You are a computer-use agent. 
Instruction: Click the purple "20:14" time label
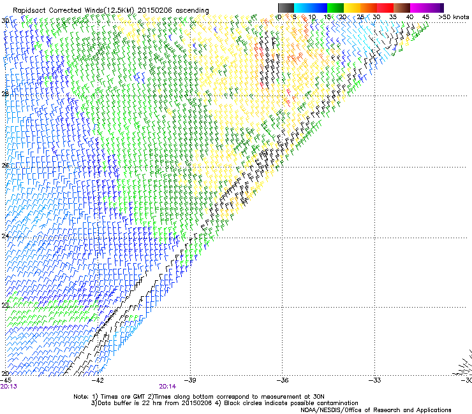click(x=168, y=387)
